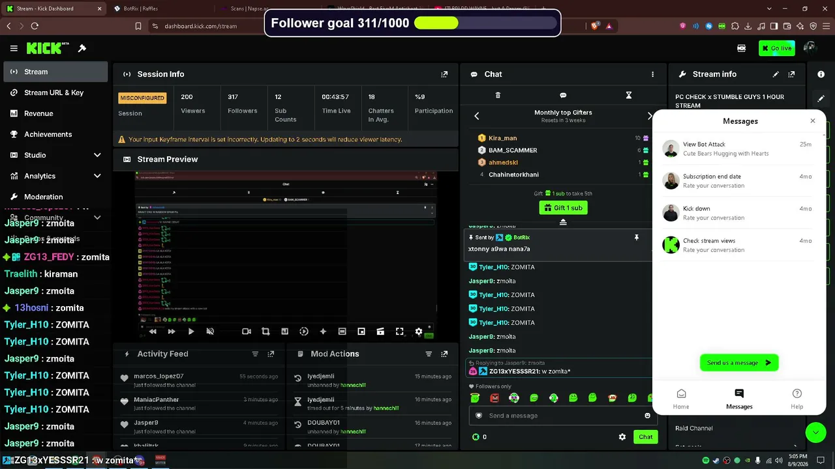Rewind the stream preview
The height and width of the screenshot is (469, 835).
[153, 332]
